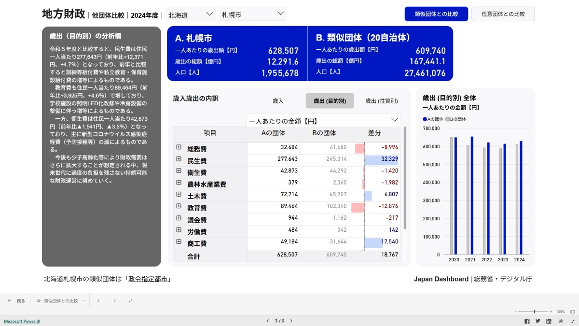This screenshot has height=326, width=579.
Task: Click the fit to page icon
Action: coord(572,312)
